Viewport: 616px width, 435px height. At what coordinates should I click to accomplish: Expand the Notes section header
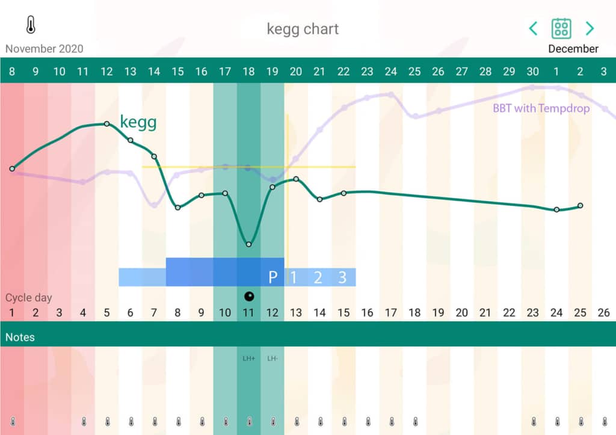tap(21, 337)
